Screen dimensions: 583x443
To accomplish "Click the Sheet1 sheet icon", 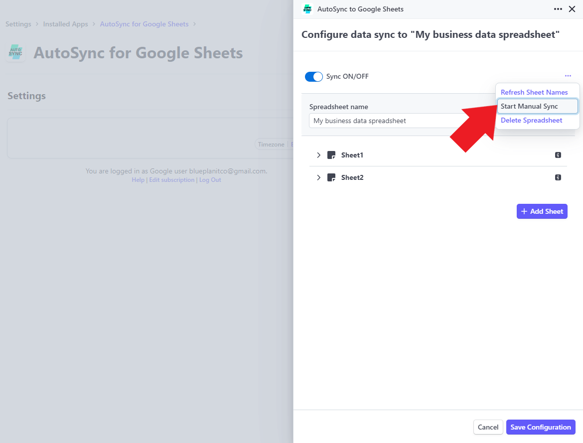I will tap(331, 155).
